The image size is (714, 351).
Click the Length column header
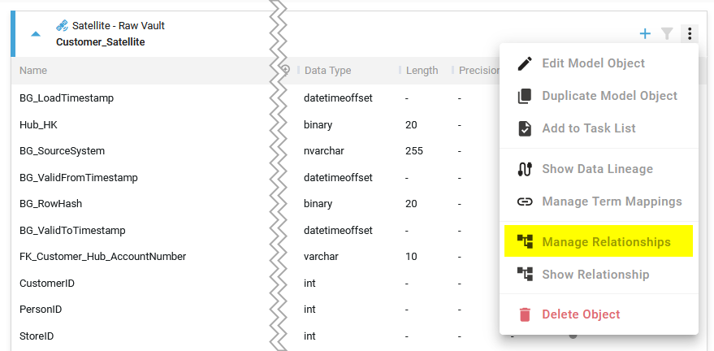pyautogui.click(x=422, y=71)
